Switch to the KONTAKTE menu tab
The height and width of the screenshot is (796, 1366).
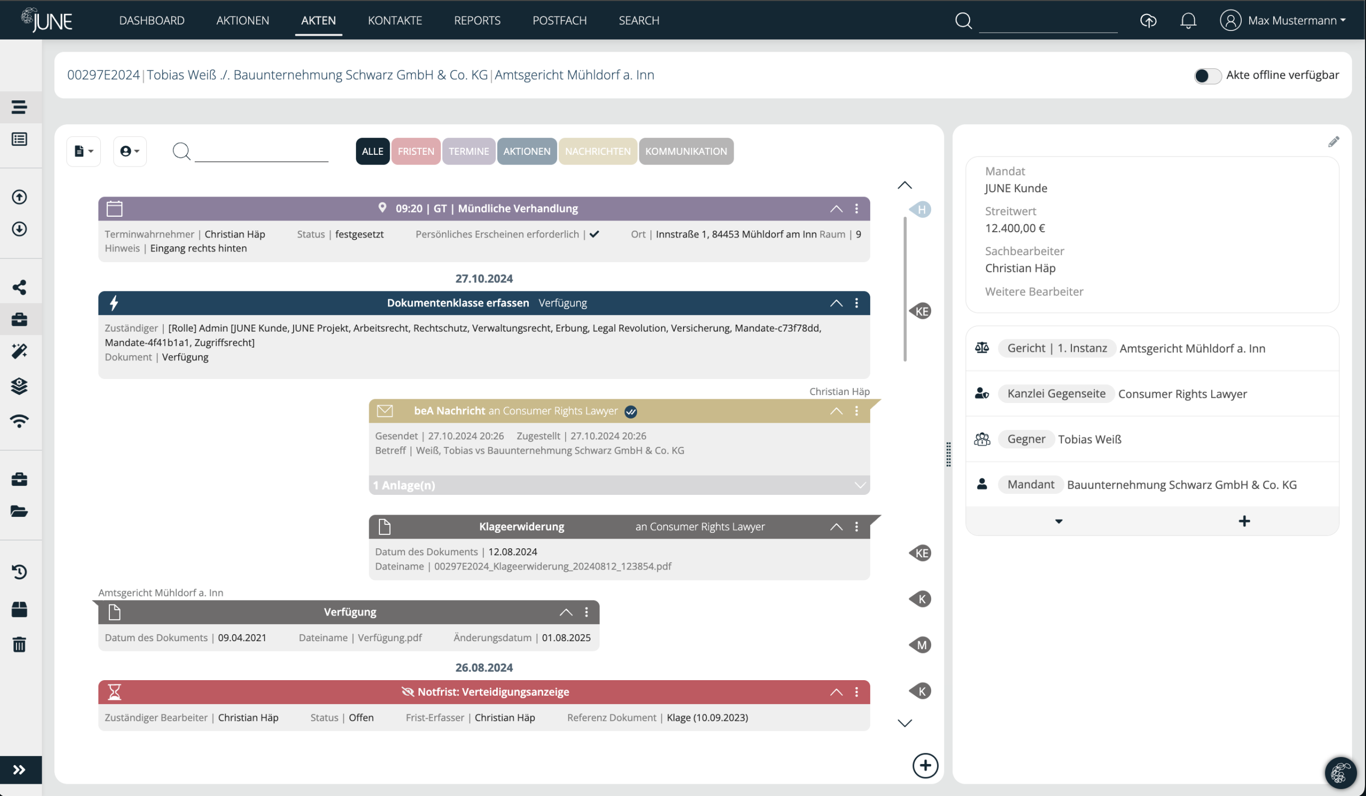point(395,21)
